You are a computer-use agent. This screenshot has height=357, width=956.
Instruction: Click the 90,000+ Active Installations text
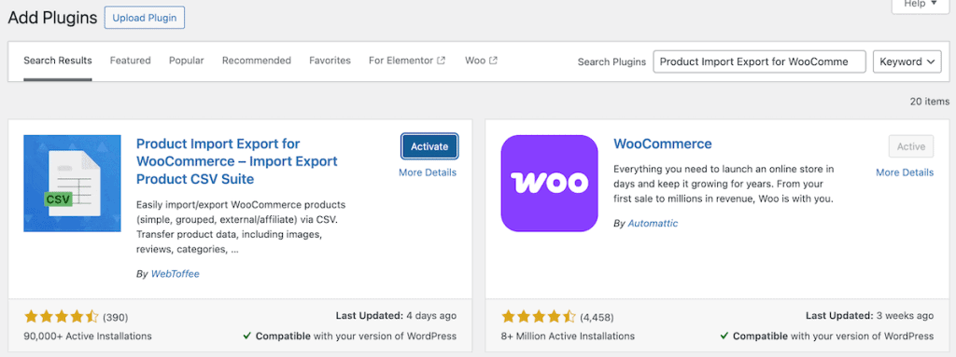click(88, 336)
